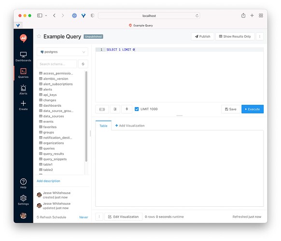This screenshot has height=241, width=281.
Task: Refresh the schema list icon
Action: coord(83,64)
